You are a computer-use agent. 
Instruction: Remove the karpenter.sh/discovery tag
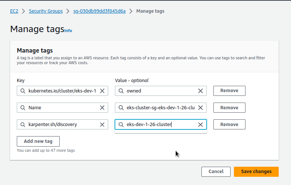coord(229,124)
